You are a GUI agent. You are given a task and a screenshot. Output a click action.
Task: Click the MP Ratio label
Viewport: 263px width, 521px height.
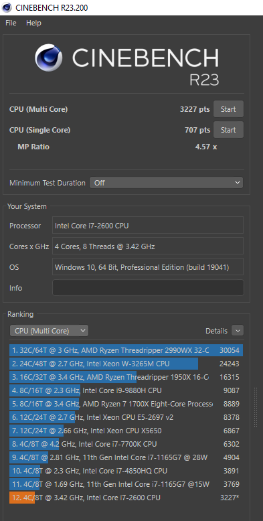(33, 147)
